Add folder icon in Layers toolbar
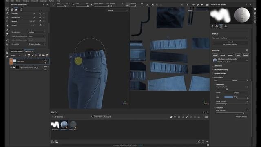 44,56
